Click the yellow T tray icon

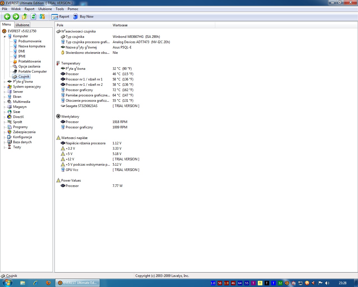click(x=260, y=283)
